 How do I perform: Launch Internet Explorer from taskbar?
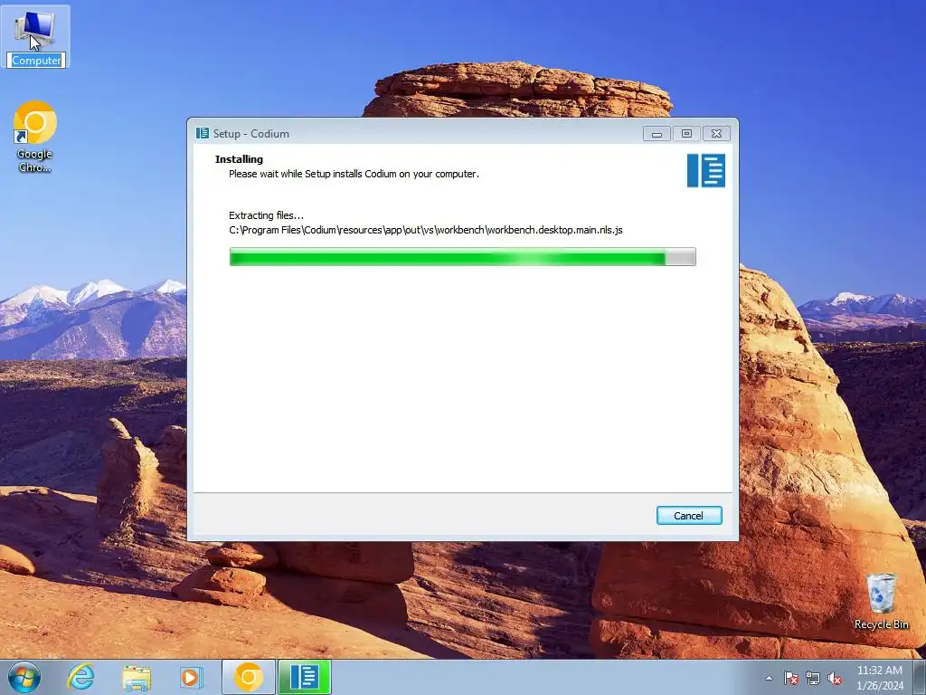pos(80,677)
